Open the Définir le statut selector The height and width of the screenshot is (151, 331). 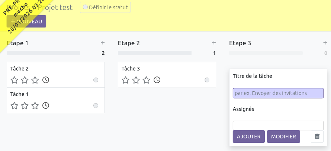point(105,7)
